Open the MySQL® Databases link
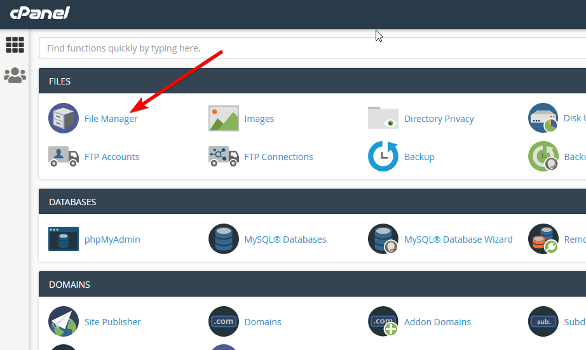 point(285,239)
